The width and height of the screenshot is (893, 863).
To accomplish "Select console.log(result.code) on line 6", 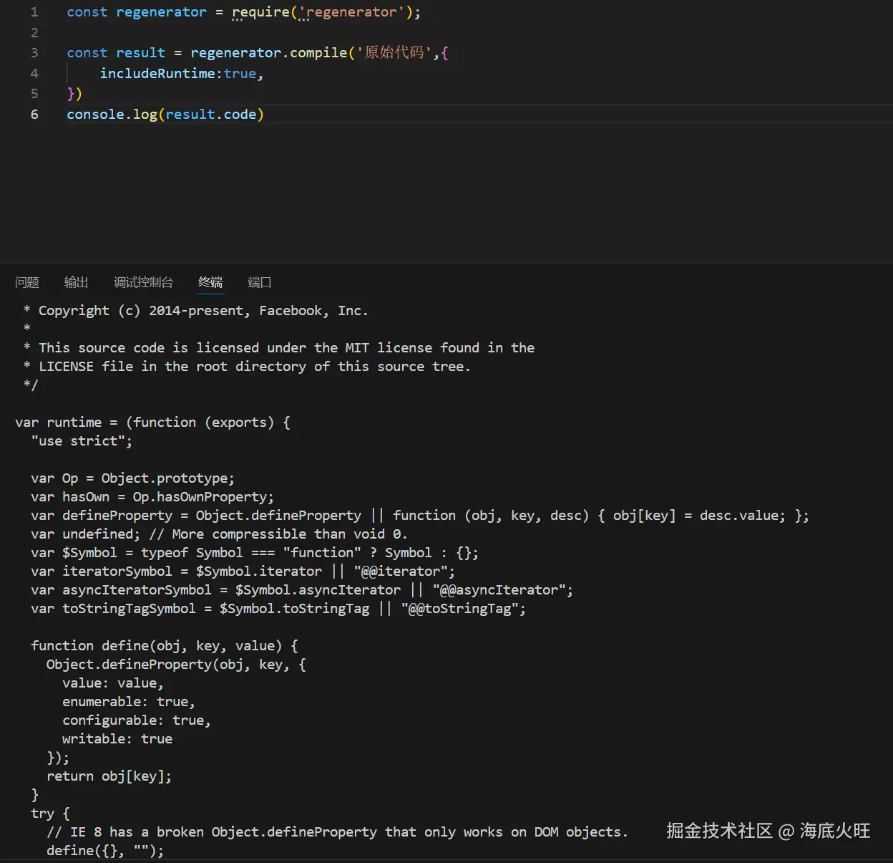I will [165, 114].
